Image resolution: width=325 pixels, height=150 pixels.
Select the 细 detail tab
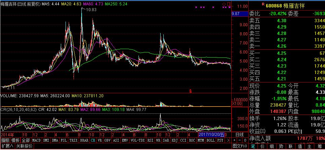(272, 146)
